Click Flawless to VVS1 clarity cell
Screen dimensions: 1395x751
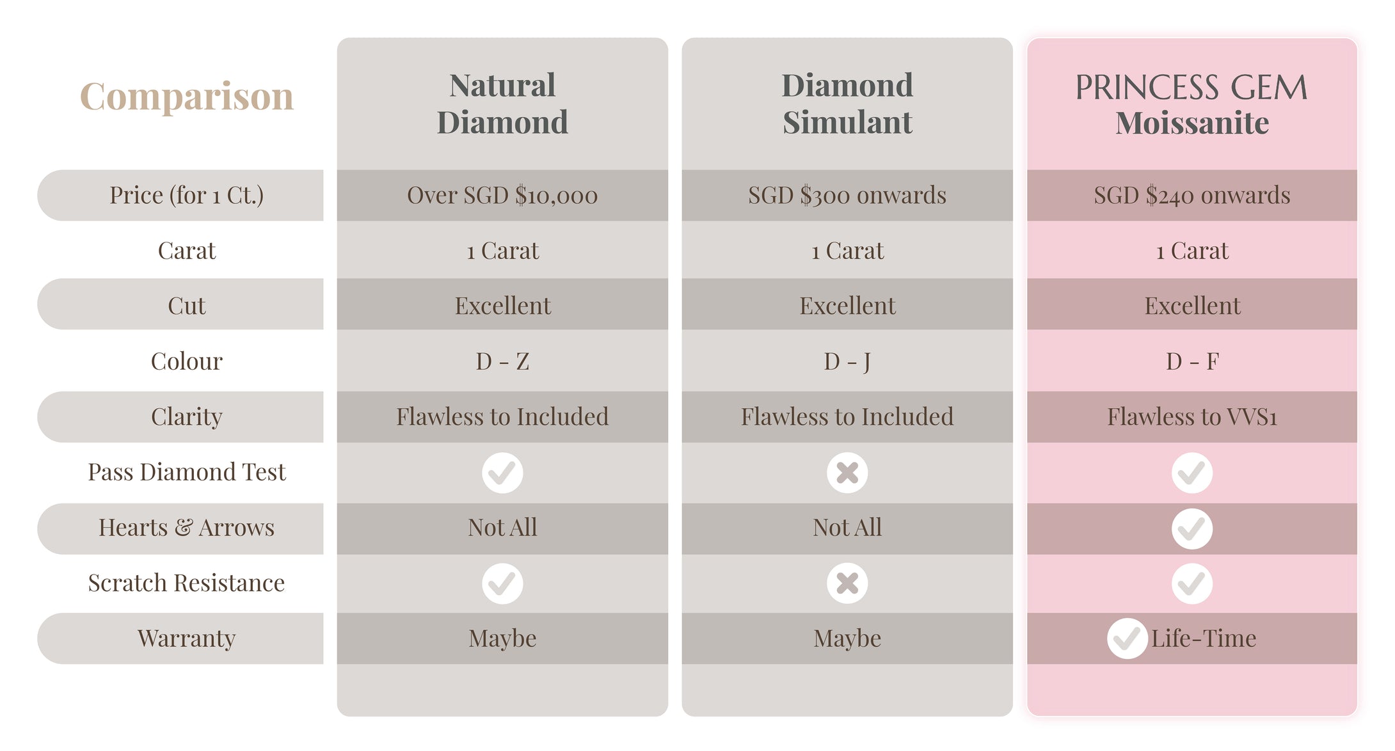(x=1192, y=417)
